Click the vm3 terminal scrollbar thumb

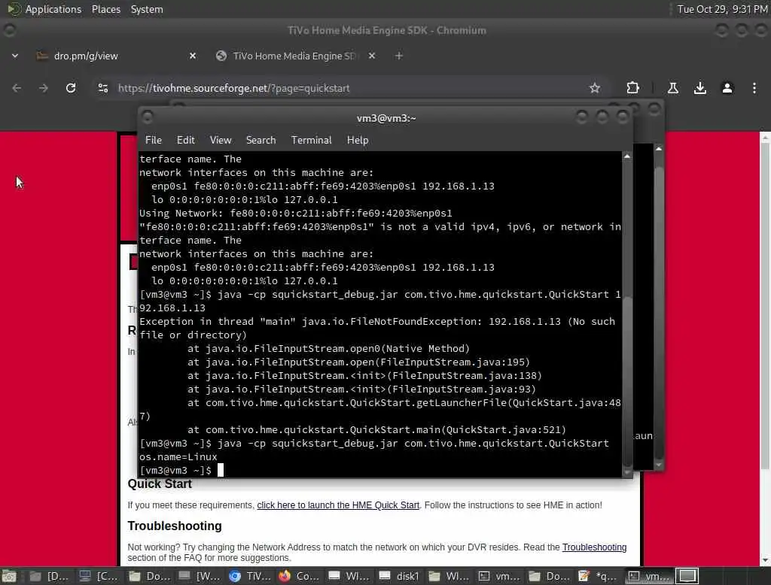tap(627, 380)
